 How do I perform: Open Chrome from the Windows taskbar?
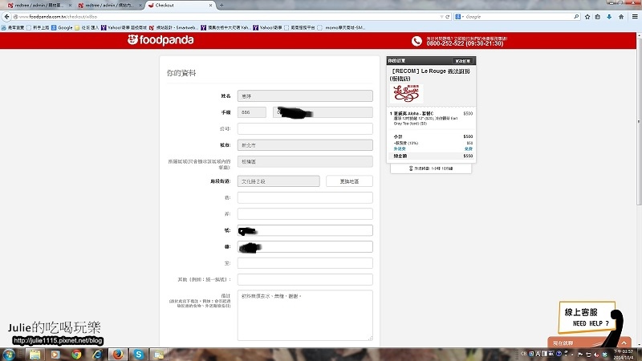(x=75, y=354)
